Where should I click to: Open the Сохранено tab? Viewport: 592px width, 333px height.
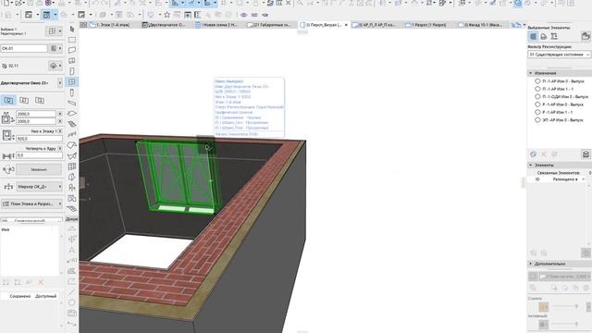[20, 296]
